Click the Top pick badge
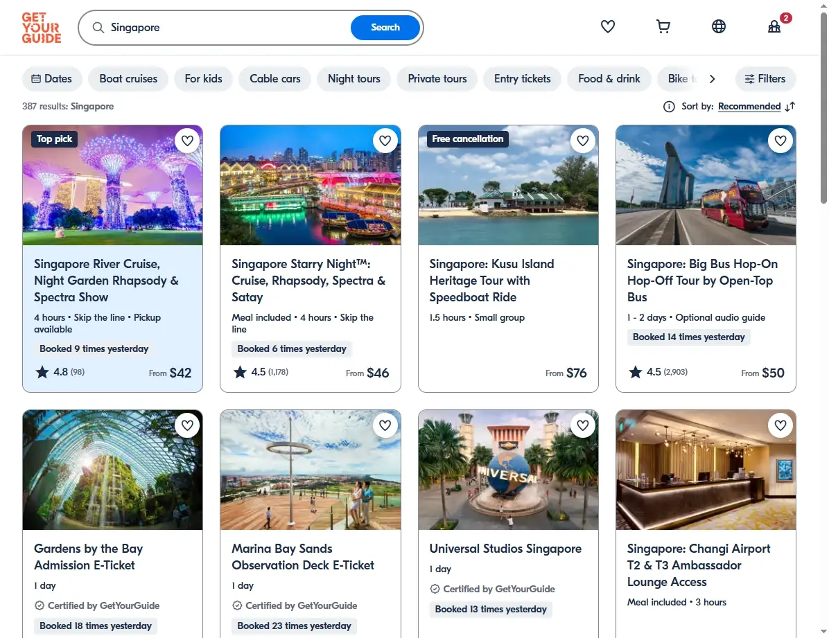 pos(55,139)
